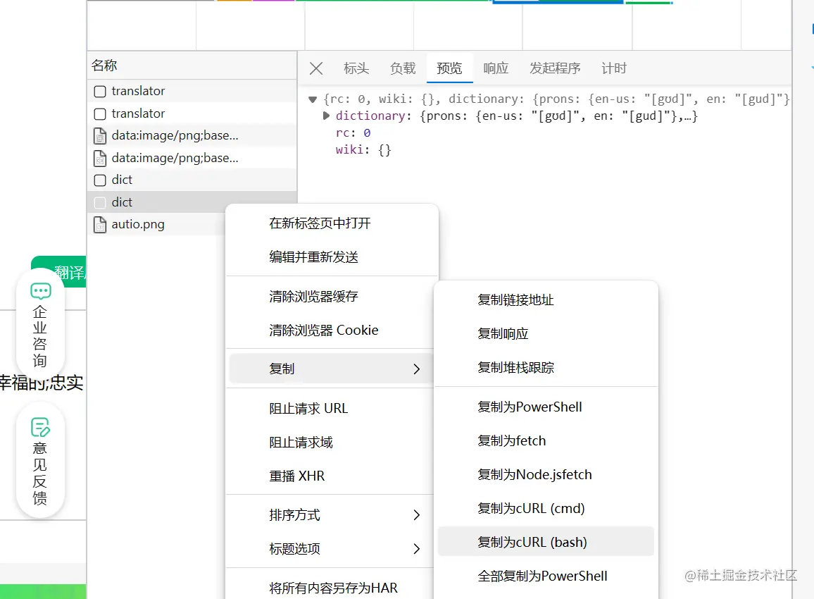This screenshot has height=599, width=814.
Task: Choose 复制为cURL (cmd) option
Action: point(546,508)
